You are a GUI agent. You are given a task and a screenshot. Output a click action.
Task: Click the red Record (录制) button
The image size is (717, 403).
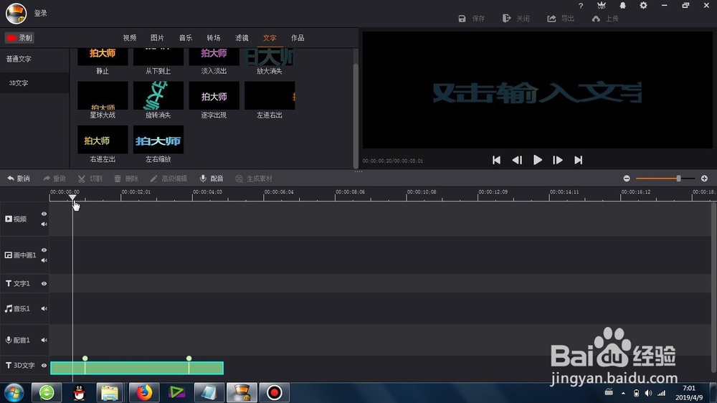pos(19,38)
